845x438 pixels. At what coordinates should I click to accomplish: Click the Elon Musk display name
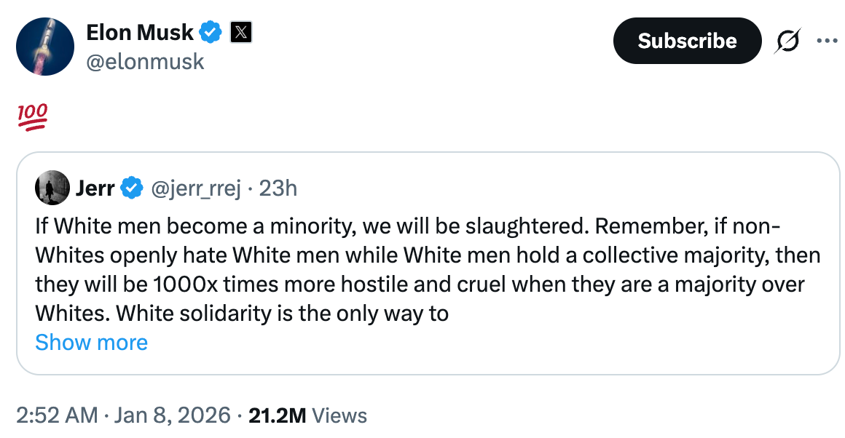point(140,32)
